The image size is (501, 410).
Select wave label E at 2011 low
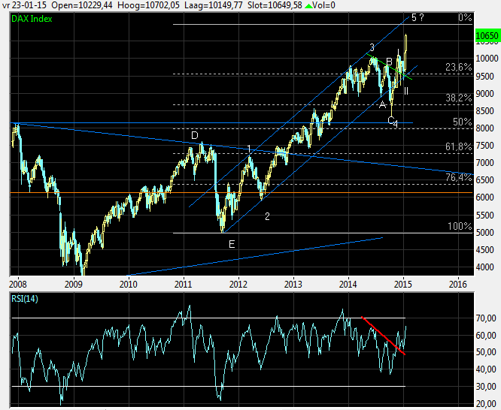coord(232,244)
